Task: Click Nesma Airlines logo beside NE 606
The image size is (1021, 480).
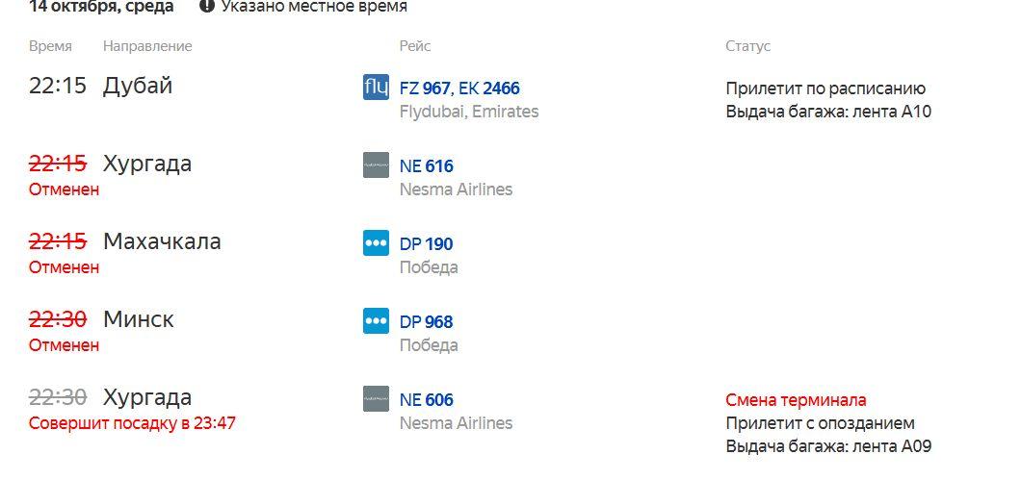Action: pyautogui.click(x=376, y=399)
